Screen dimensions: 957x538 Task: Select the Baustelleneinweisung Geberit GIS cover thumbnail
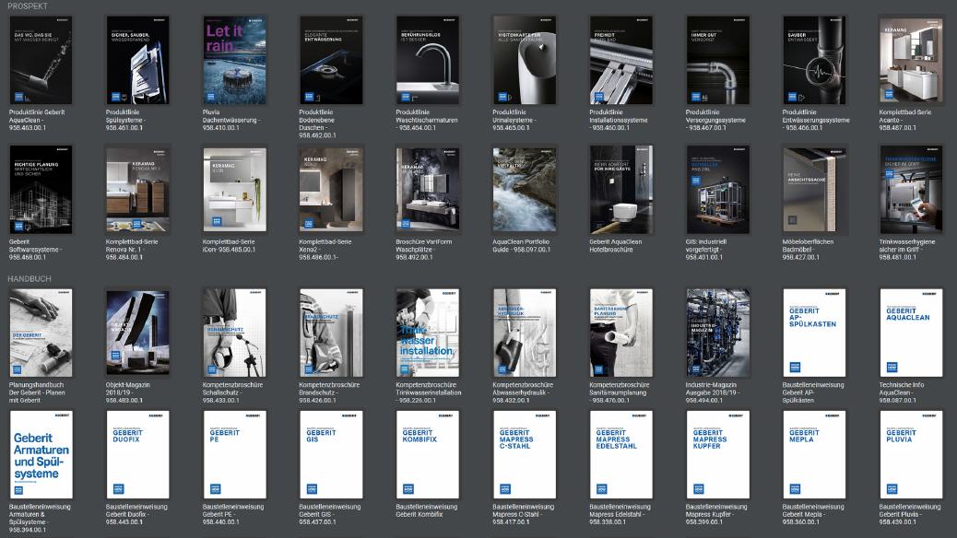point(331,455)
